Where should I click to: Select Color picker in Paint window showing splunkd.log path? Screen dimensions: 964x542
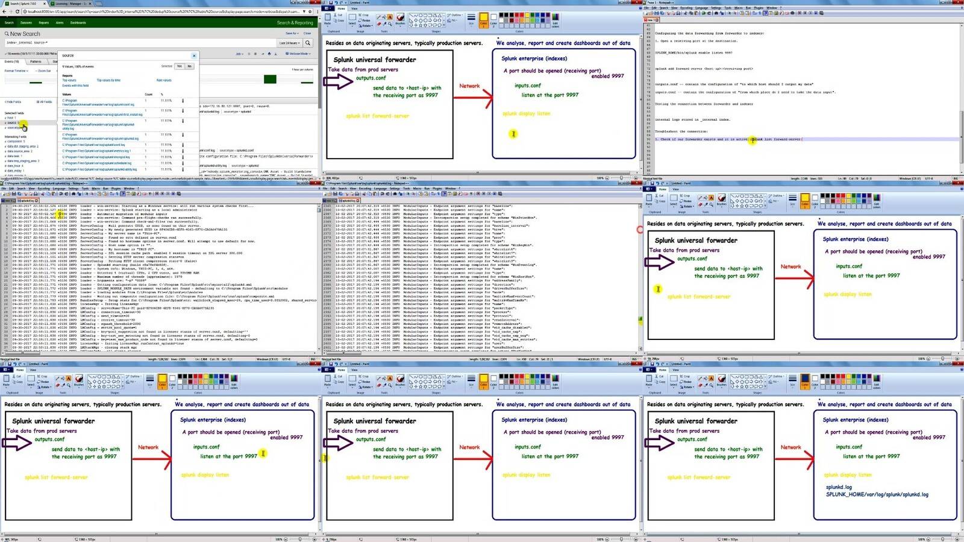pyautogui.click(x=706, y=385)
